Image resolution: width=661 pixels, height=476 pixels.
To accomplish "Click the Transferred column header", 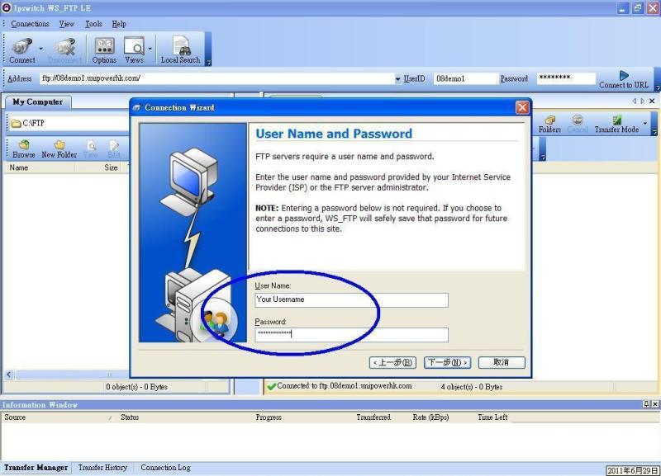I will point(373,417).
